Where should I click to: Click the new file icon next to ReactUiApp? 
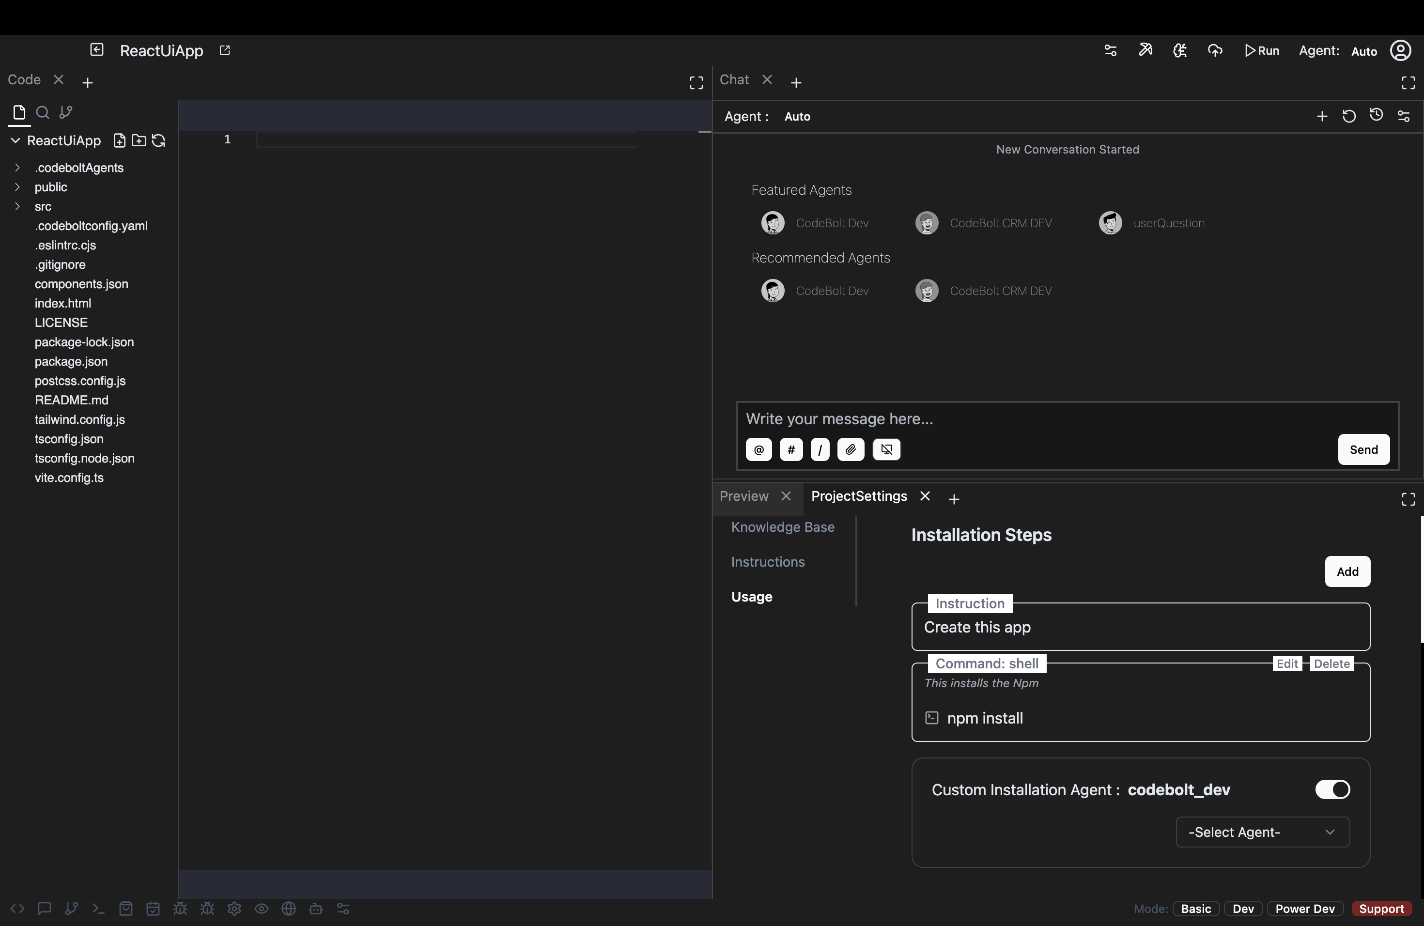pyautogui.click(x=120, y=140)
